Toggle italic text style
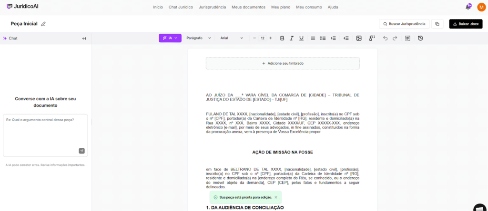Image resolution: width=488 pixels, height=211 pixels. (x=292, y=38)
